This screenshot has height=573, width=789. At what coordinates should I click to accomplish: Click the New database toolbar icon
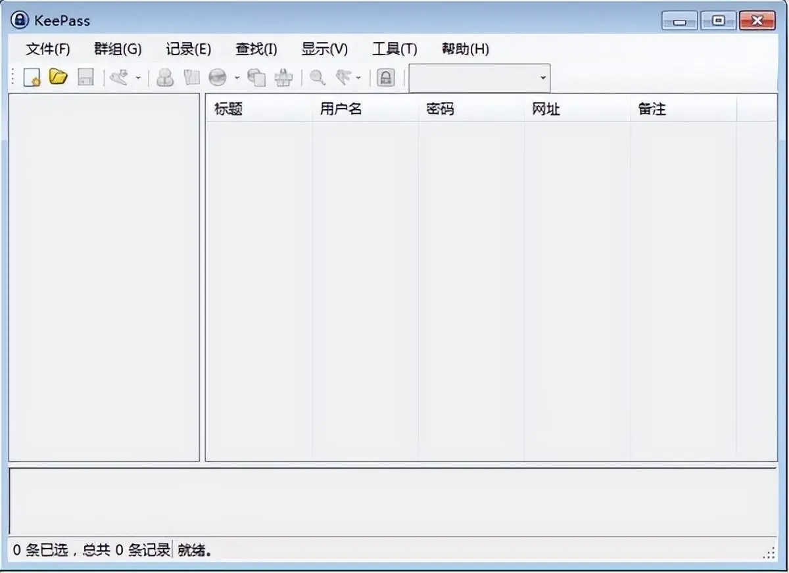pos(32,78)
